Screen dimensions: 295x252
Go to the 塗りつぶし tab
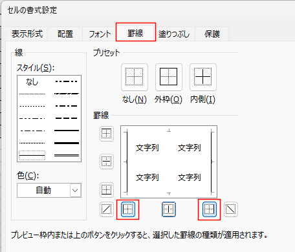tap(174, 34)
